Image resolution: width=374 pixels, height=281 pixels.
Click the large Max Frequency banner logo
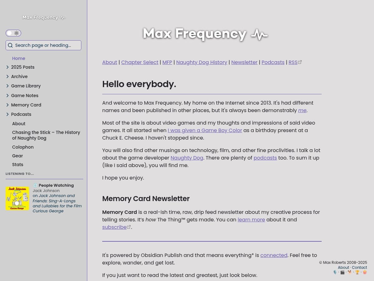[205, 34]
